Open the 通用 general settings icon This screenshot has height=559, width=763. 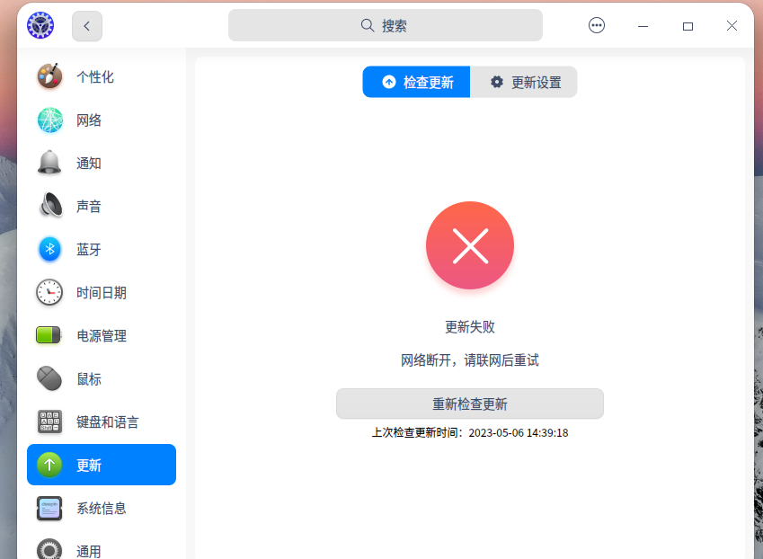pyautogui.click(x=49, y=548)
